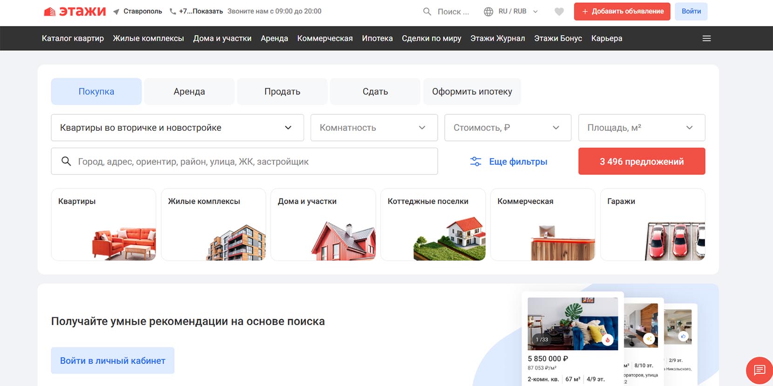
Task: Open Еще фильтры filter settings
Action: point(509,161)
